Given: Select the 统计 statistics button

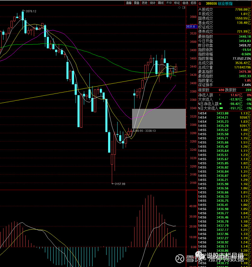Looking at the screenshot, I should click(x=153, y=3).
